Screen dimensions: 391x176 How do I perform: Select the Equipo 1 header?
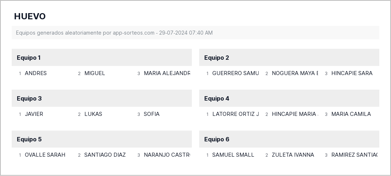point(102,58)
